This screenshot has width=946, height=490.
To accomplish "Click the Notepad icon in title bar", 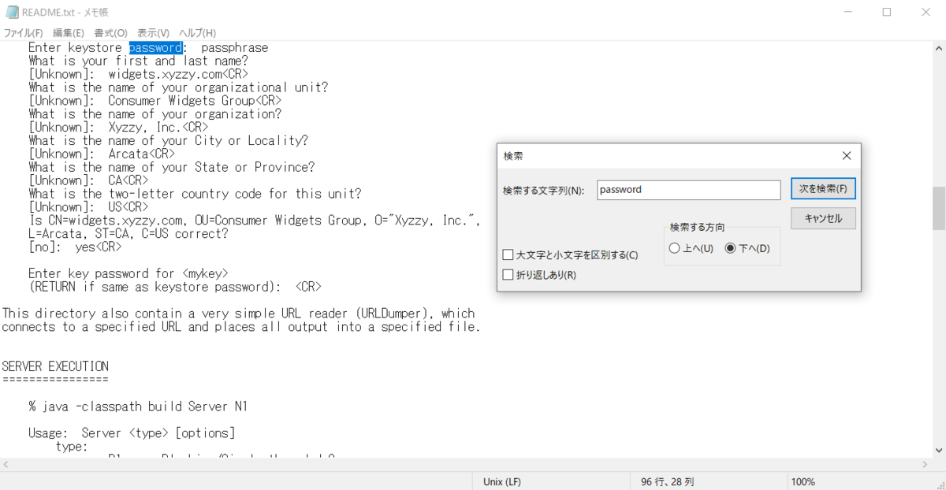I will pos(11,12).
